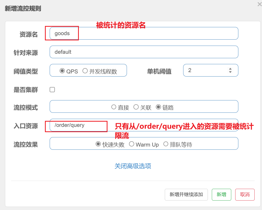Viewport: 262px width, 210px height.
Task: Click the 入口资源 field with /order/query
Action: pyautogui.click(x=144, y=125)
